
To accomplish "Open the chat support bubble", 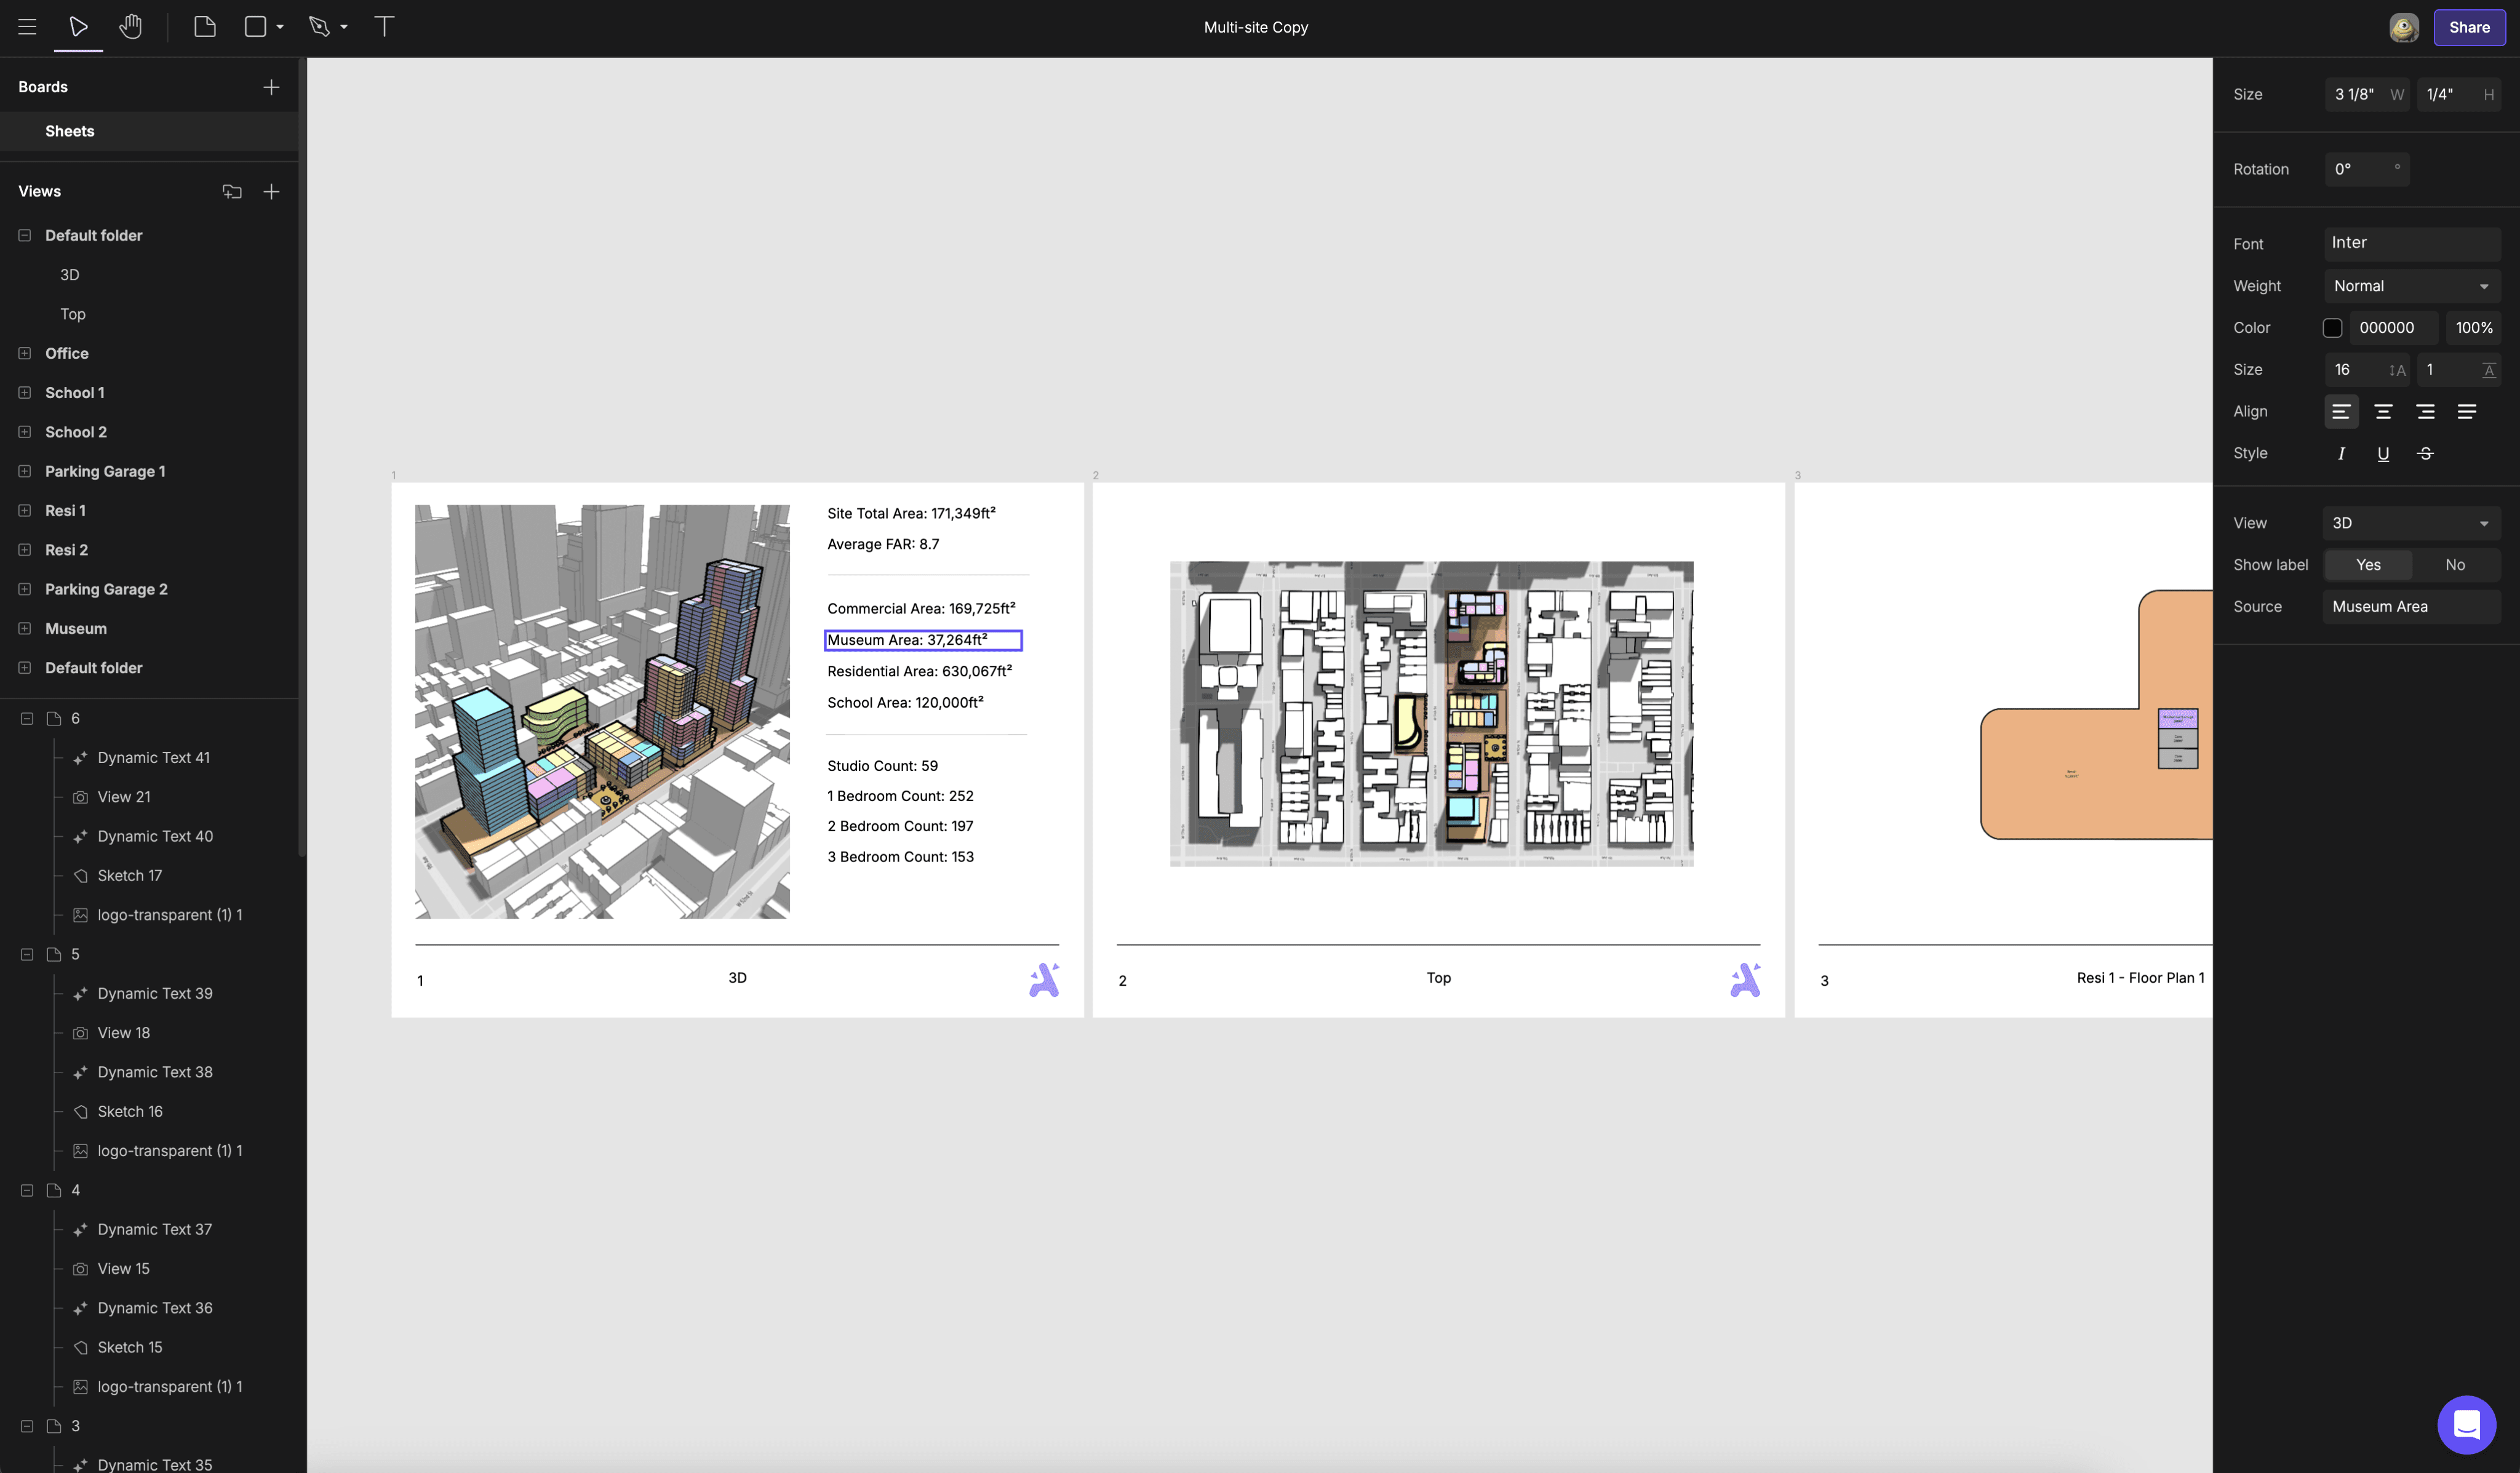I will [2466, 1424].
